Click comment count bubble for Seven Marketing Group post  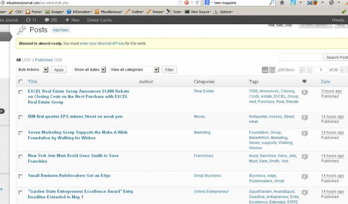click(304, 134)
